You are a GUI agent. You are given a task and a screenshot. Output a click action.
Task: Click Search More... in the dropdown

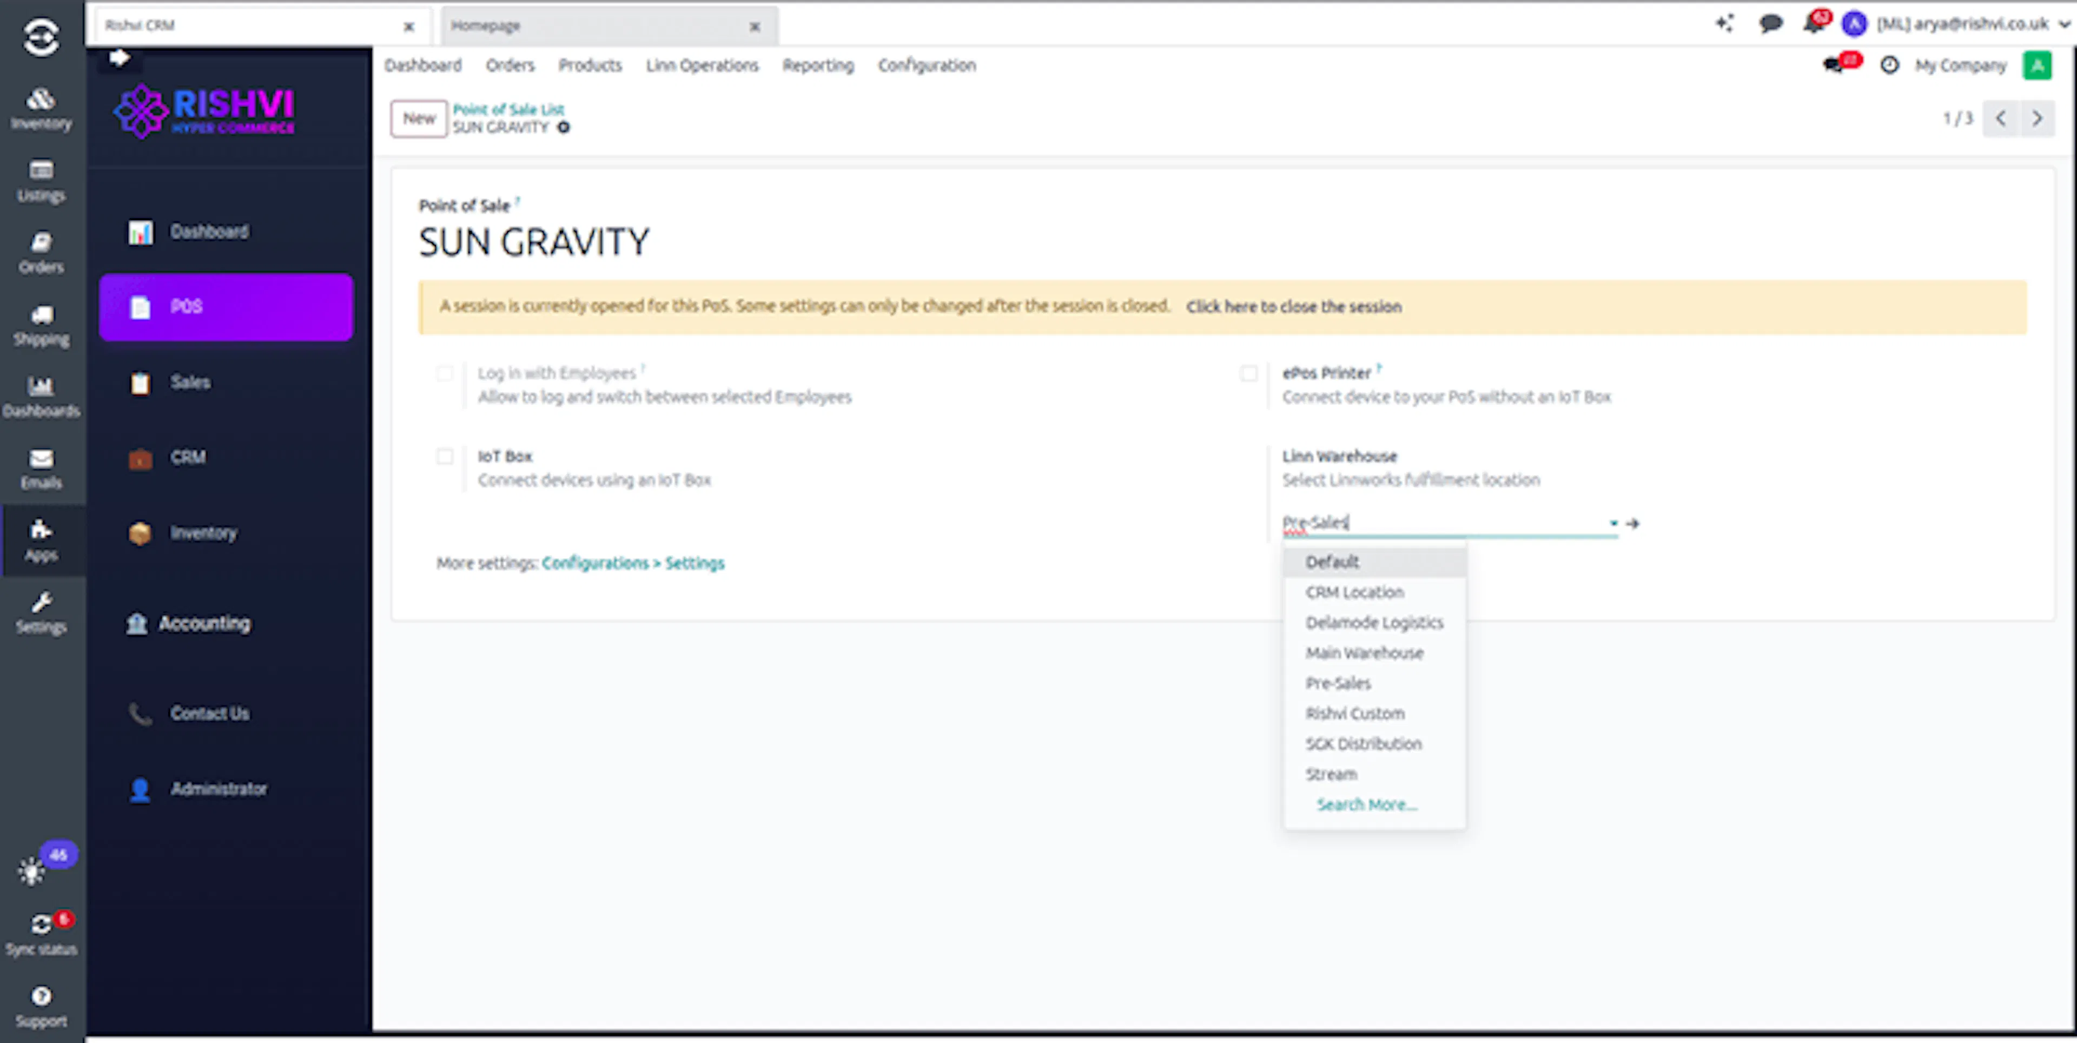(1367, 804)
